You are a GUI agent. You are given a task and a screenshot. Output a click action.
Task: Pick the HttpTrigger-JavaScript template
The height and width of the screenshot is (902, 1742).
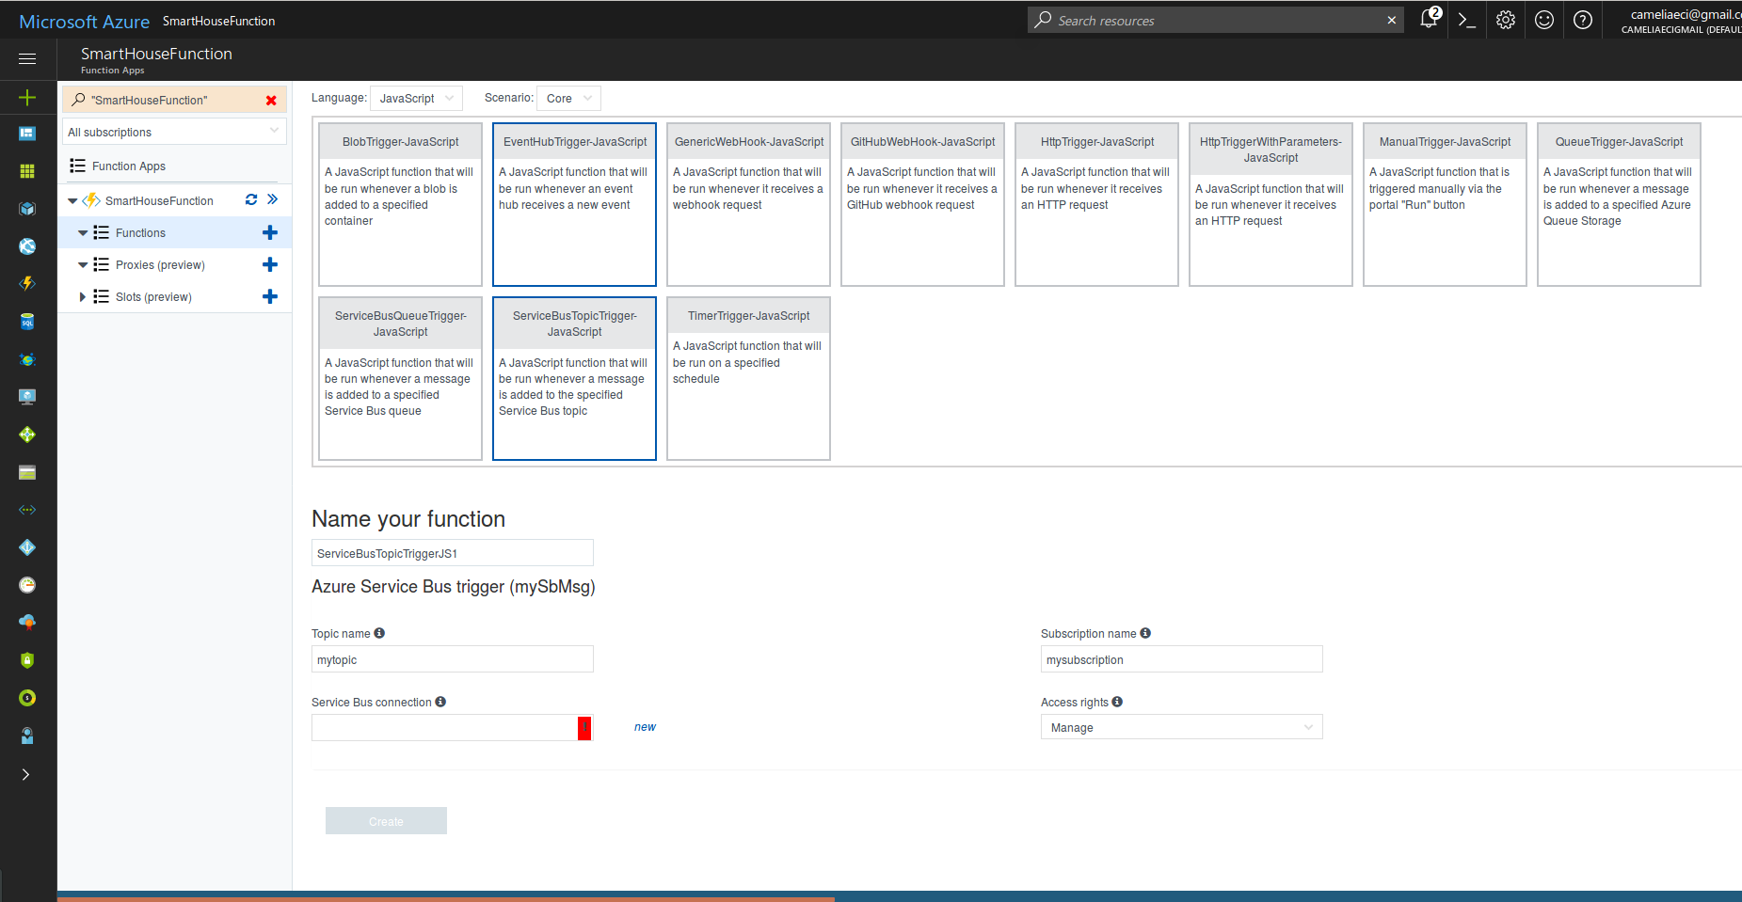[1096, 204]
